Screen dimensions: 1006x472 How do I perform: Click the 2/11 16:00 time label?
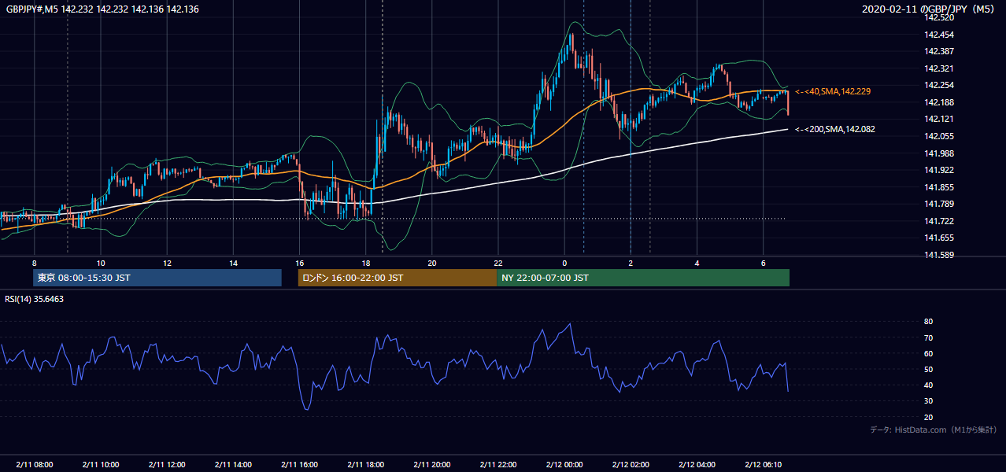[298, 464]
